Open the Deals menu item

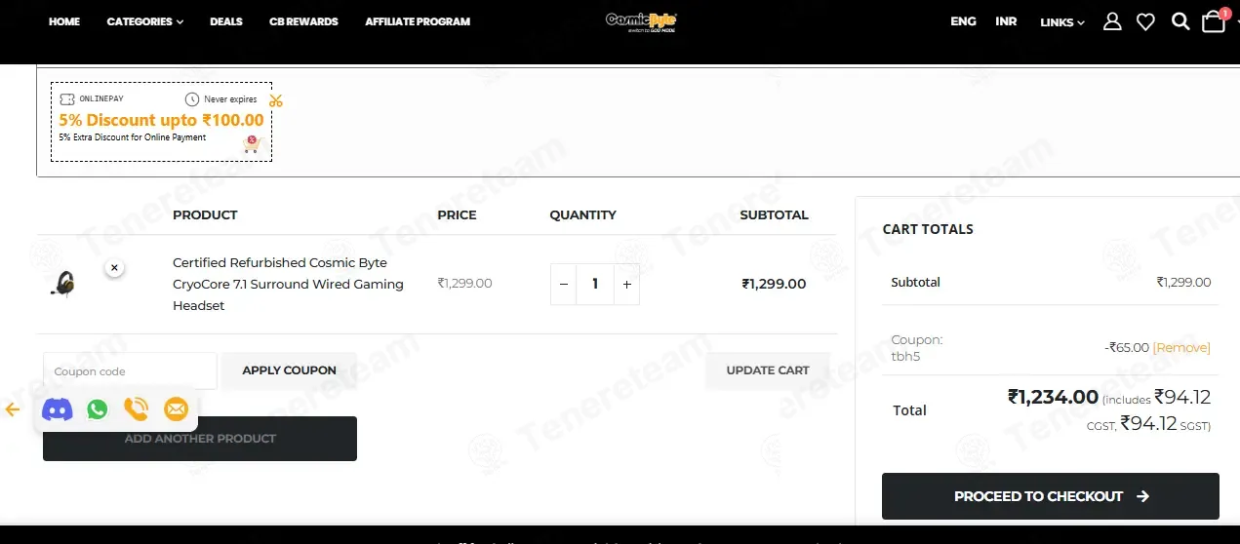coord(226,21)
